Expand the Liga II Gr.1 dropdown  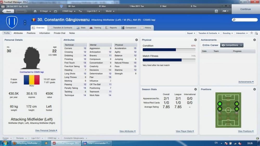click(x=93, y=11)
